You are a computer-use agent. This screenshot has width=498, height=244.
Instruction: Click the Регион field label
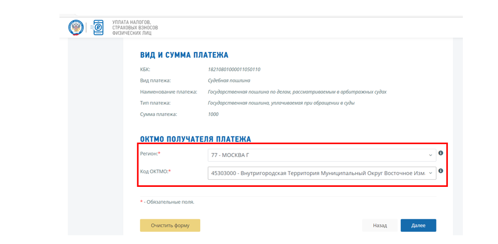[x=150, y=153]
